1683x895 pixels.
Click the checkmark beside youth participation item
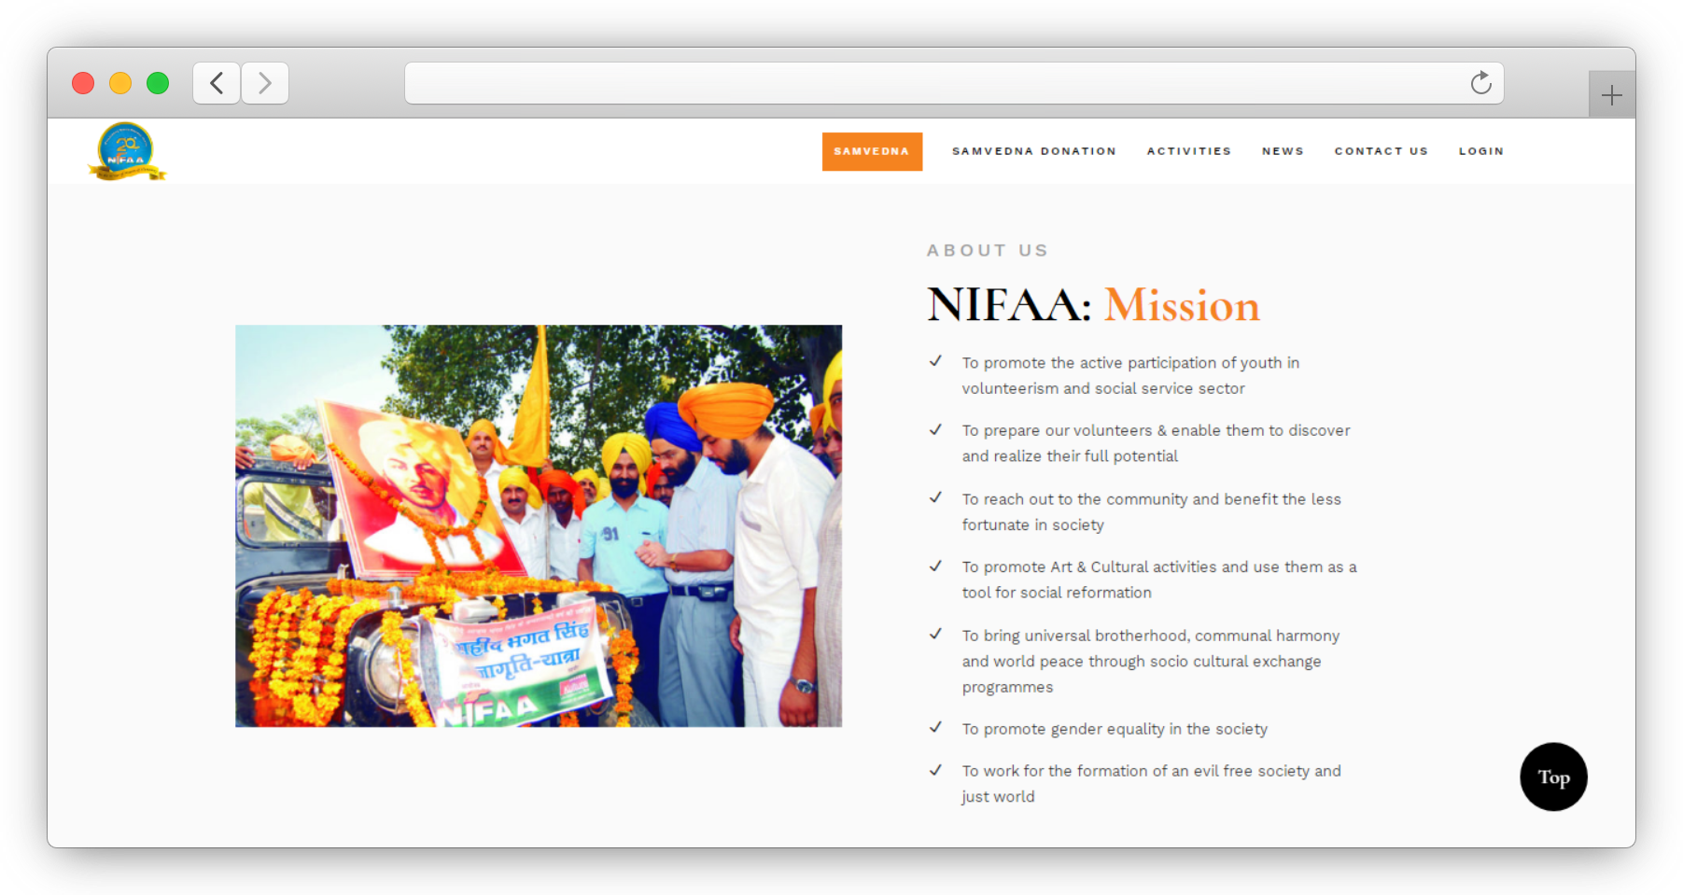(935, 361)
